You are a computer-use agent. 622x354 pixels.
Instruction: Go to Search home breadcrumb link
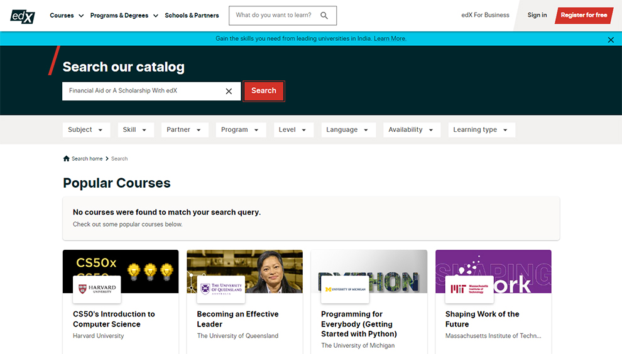[87, 159]
